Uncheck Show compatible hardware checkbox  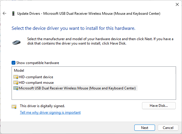tap(13, 63)
